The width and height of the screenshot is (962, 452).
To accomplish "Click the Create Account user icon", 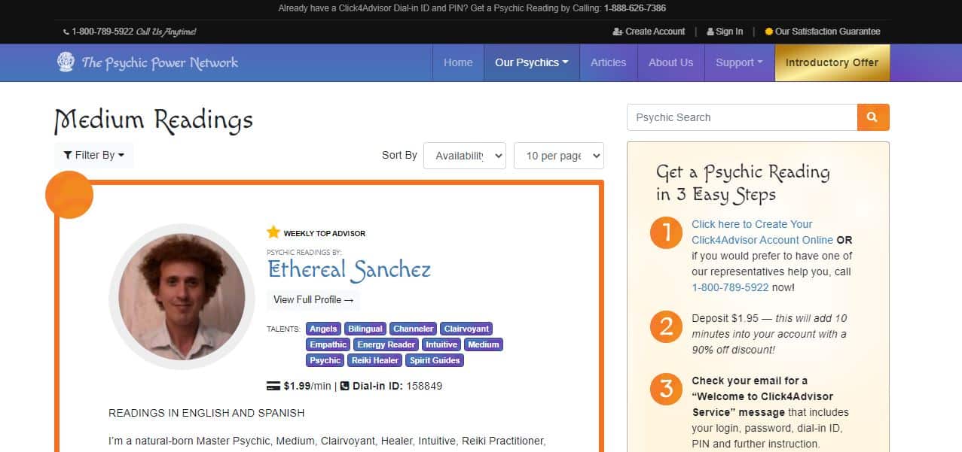I will 618,32.
